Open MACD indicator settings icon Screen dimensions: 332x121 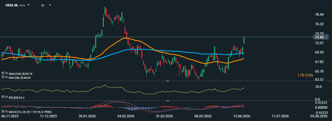[3, 111]
